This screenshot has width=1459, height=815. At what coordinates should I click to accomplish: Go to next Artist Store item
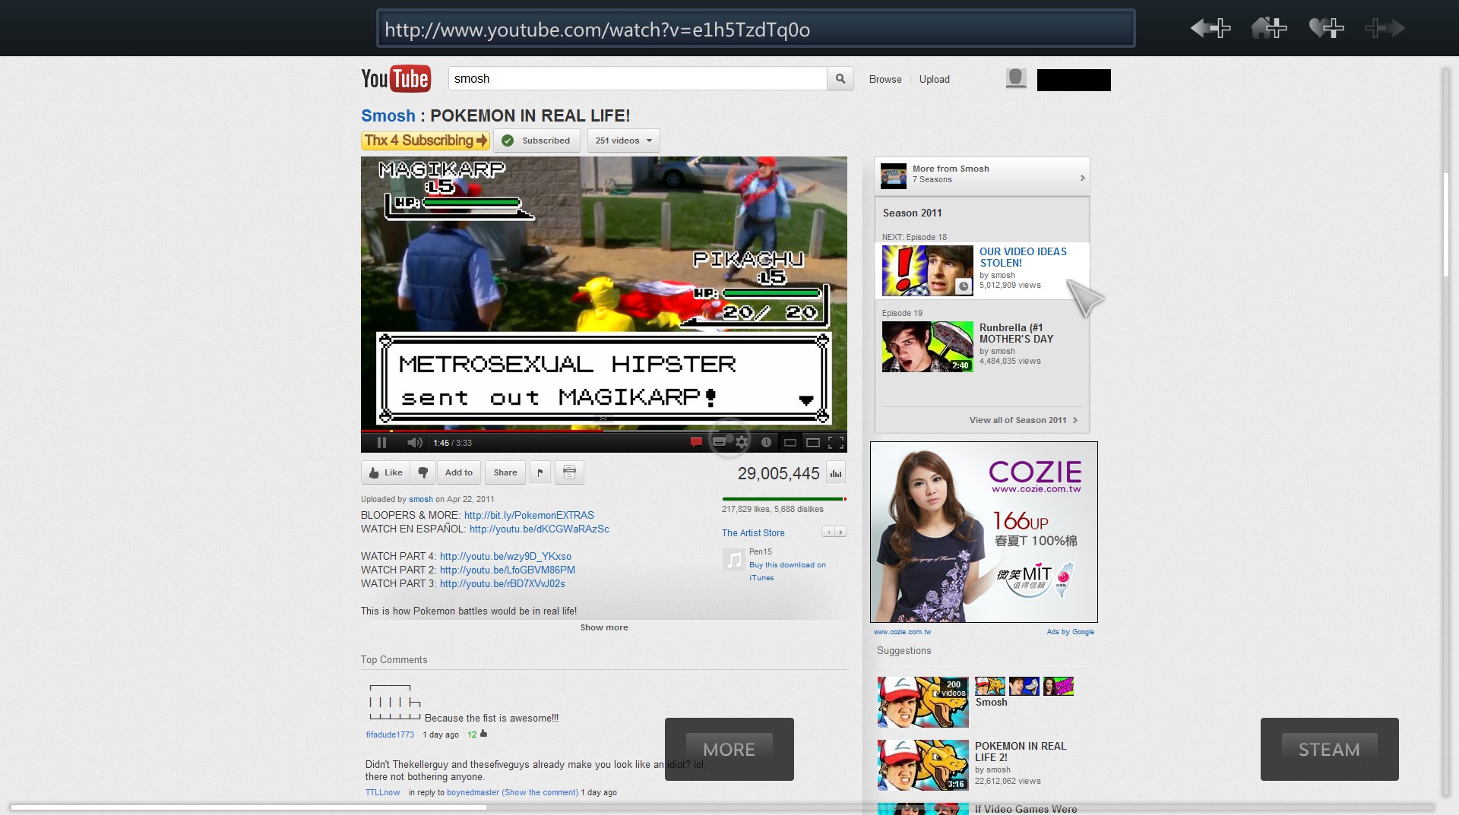click(840, 532)
